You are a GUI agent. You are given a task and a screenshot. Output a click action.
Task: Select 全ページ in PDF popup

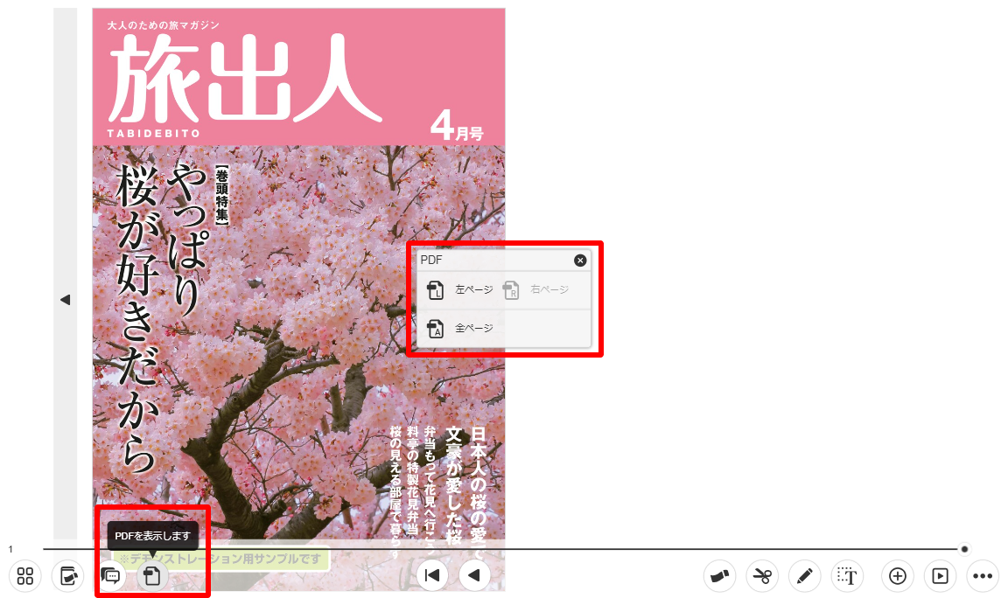(460, 329)
